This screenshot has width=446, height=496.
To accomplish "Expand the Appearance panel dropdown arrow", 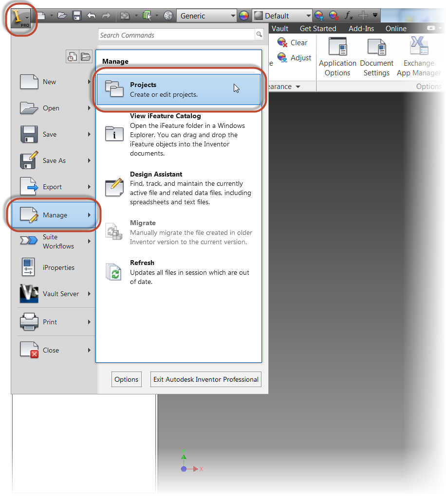I will coord(298,87).
